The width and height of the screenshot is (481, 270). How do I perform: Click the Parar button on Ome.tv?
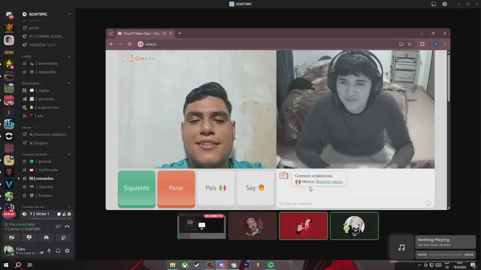tap(176, 188)
